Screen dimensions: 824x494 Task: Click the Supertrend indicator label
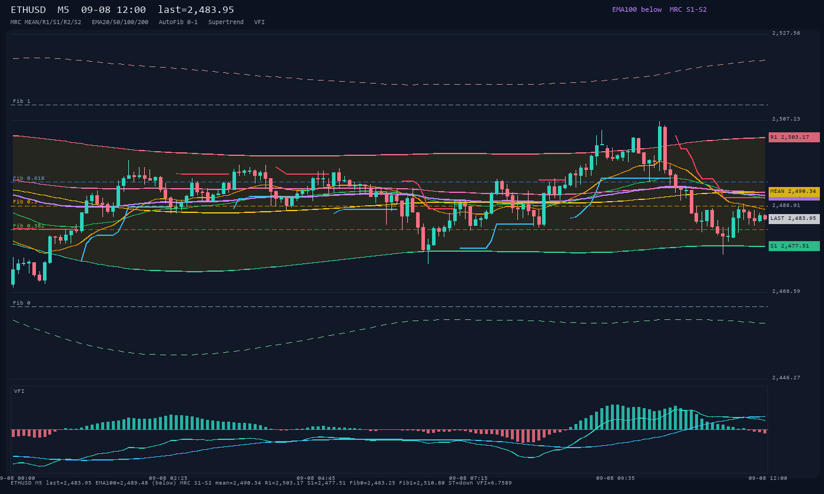(x=226, y=22)
